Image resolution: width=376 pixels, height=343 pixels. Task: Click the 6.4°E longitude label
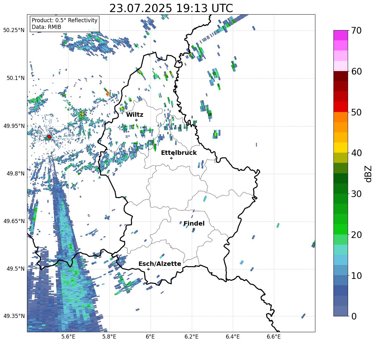(232, 337)
